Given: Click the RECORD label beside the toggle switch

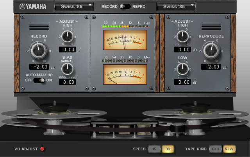Looking at the screenshot, I should (109, 7).
